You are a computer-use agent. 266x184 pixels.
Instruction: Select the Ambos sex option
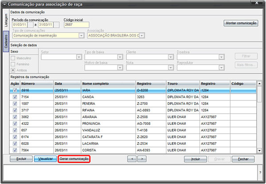click(x=13, y=70)
